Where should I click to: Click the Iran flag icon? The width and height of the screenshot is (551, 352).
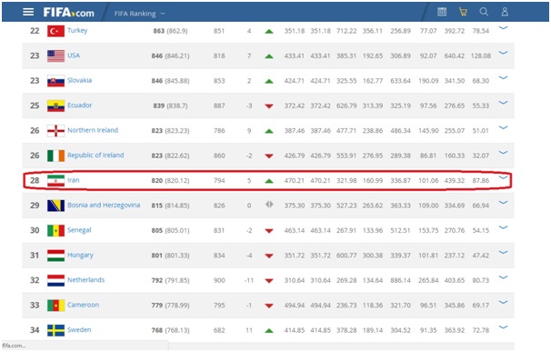55,181
